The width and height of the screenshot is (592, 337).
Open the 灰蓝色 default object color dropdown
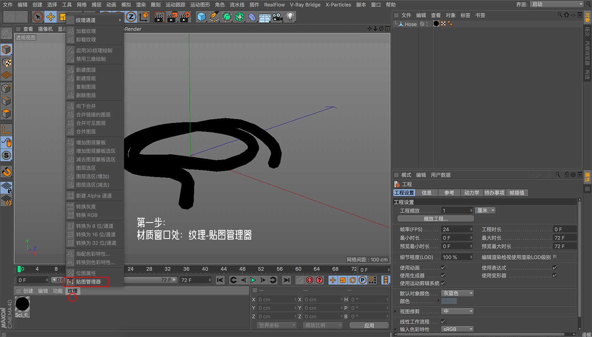click(457, 293)
